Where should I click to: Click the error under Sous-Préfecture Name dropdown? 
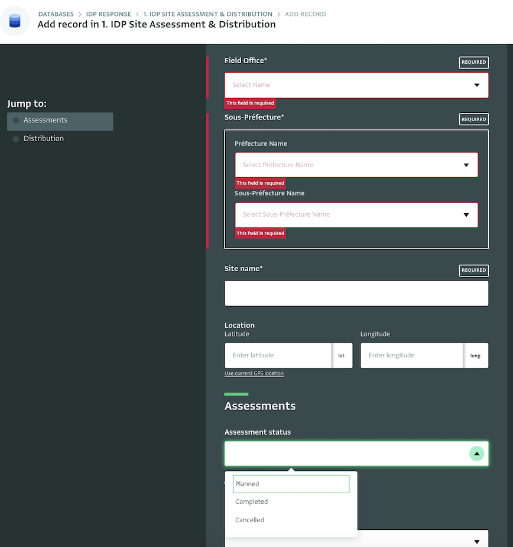point(260,233)
